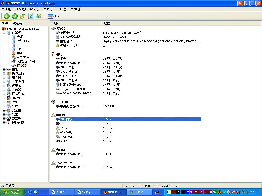Open the 文件 menu
This screenshot has height=196, width=262.
click(x=7, y=9)
